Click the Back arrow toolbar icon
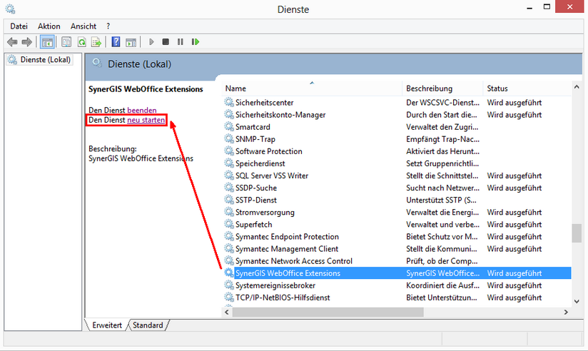This screenshot has height=351, width=588. click(12, 42)
